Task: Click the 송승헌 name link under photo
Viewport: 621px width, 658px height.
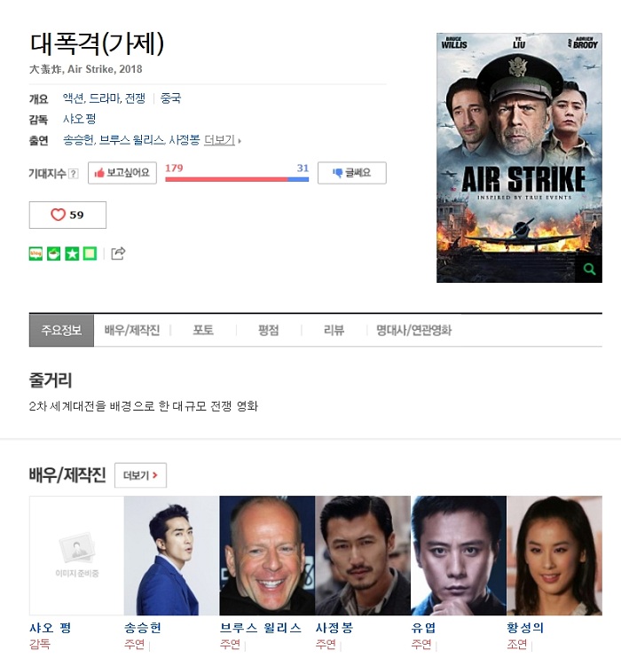Action: click(142, 628)
